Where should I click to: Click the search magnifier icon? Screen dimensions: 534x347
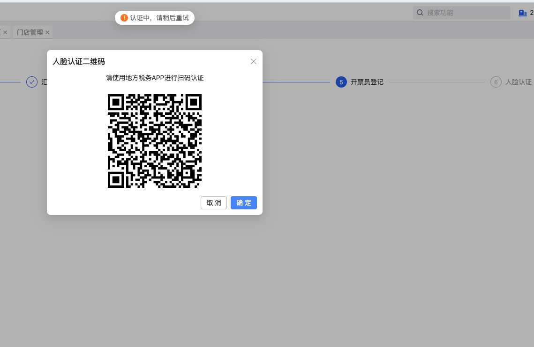pos(420,13)
